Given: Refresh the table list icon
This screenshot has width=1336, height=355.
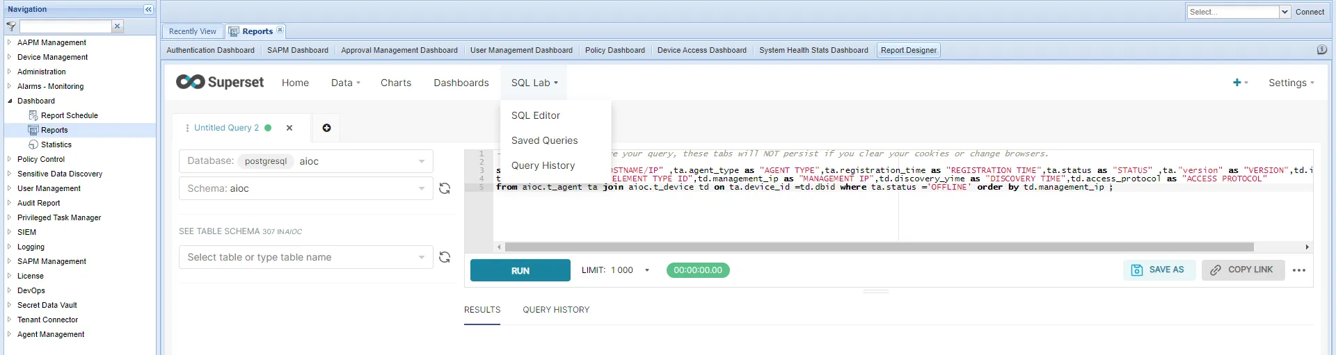Looking at the screenshot, I should click(445, 257).
